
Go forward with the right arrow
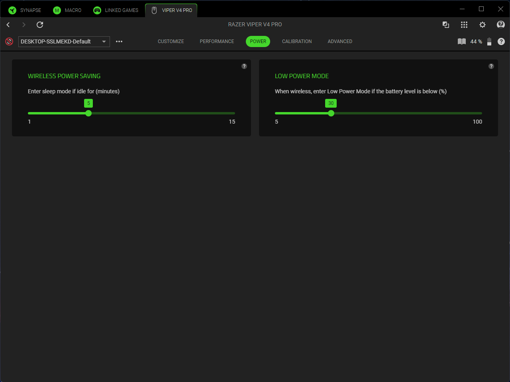24,25
